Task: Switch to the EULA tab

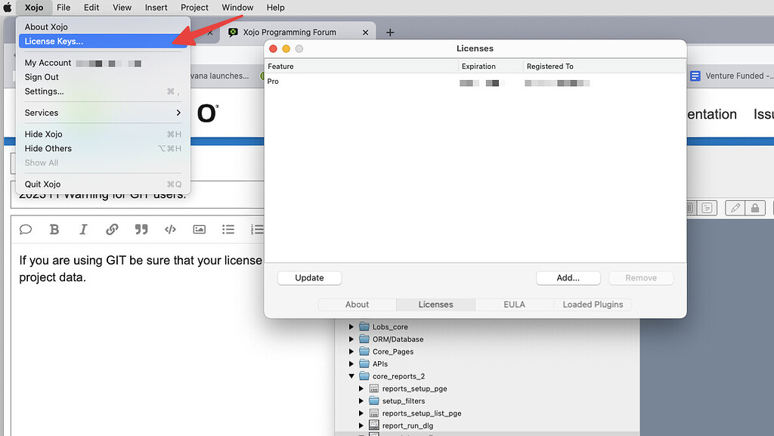Action: pyautogui.click(x=514, y=305)
